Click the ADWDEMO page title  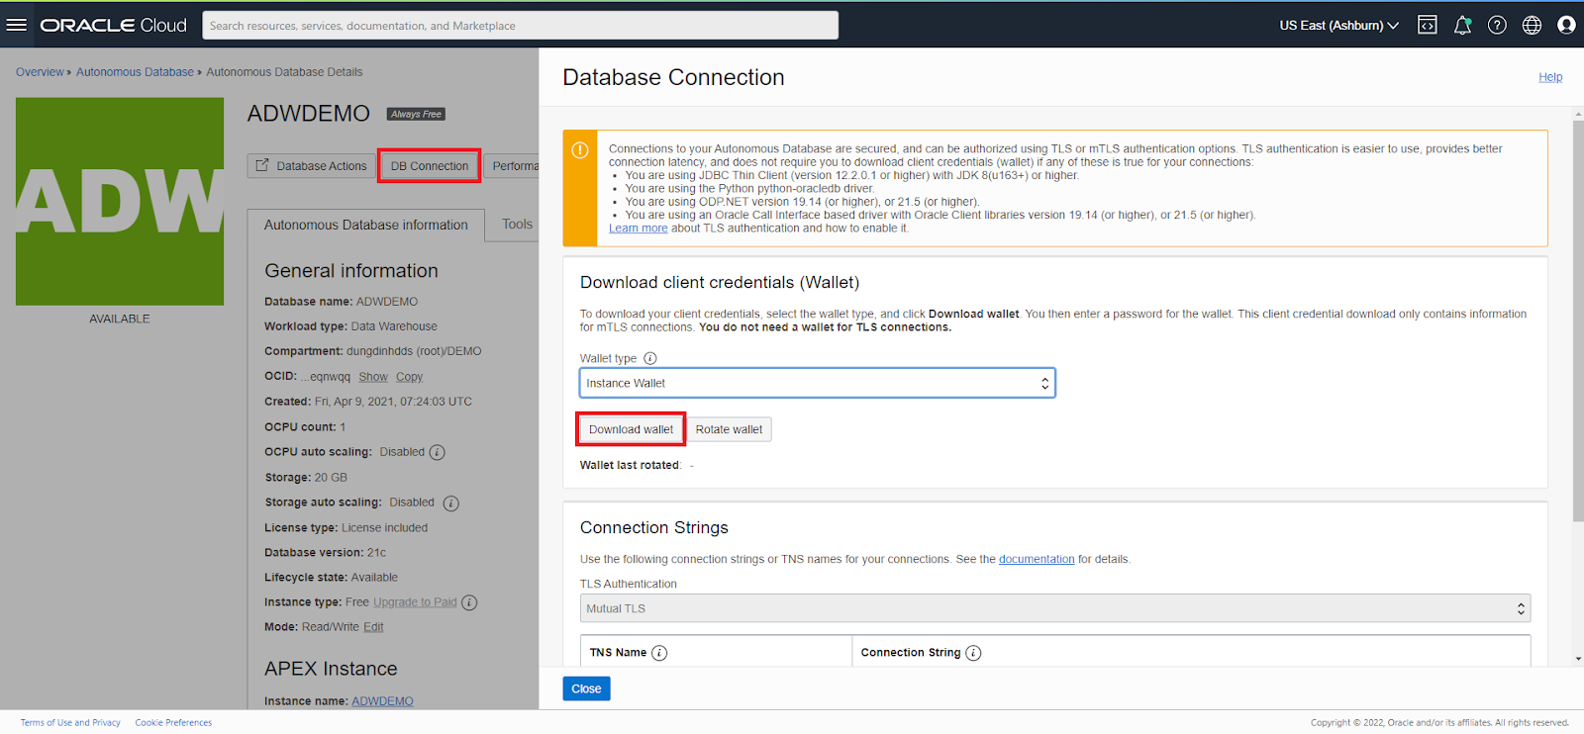pos(309,114)
